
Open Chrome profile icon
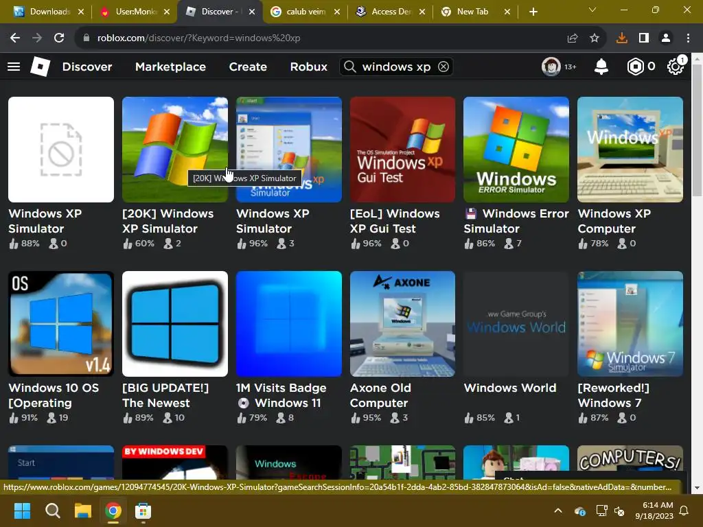pyautogui.click(x=666, y=38)
